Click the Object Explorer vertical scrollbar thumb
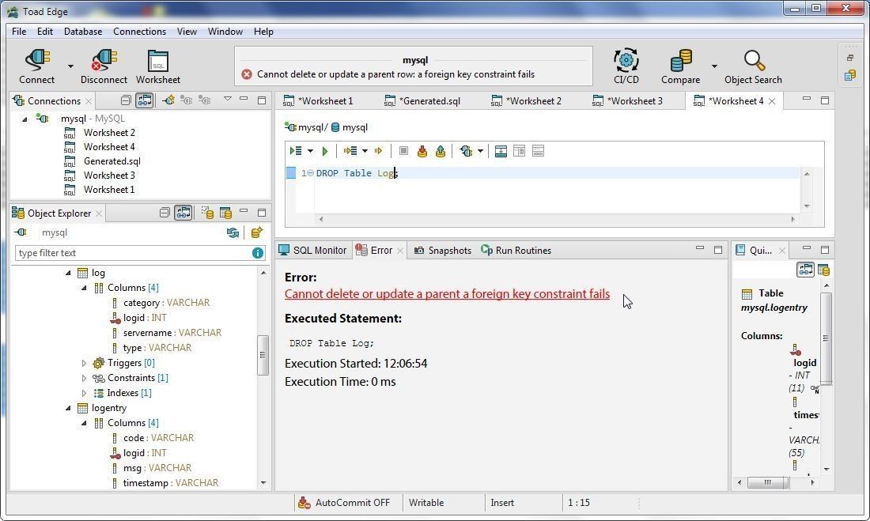The width and height of the screenshot is (870, 521). pyautogui.click(x=263, y=355)
